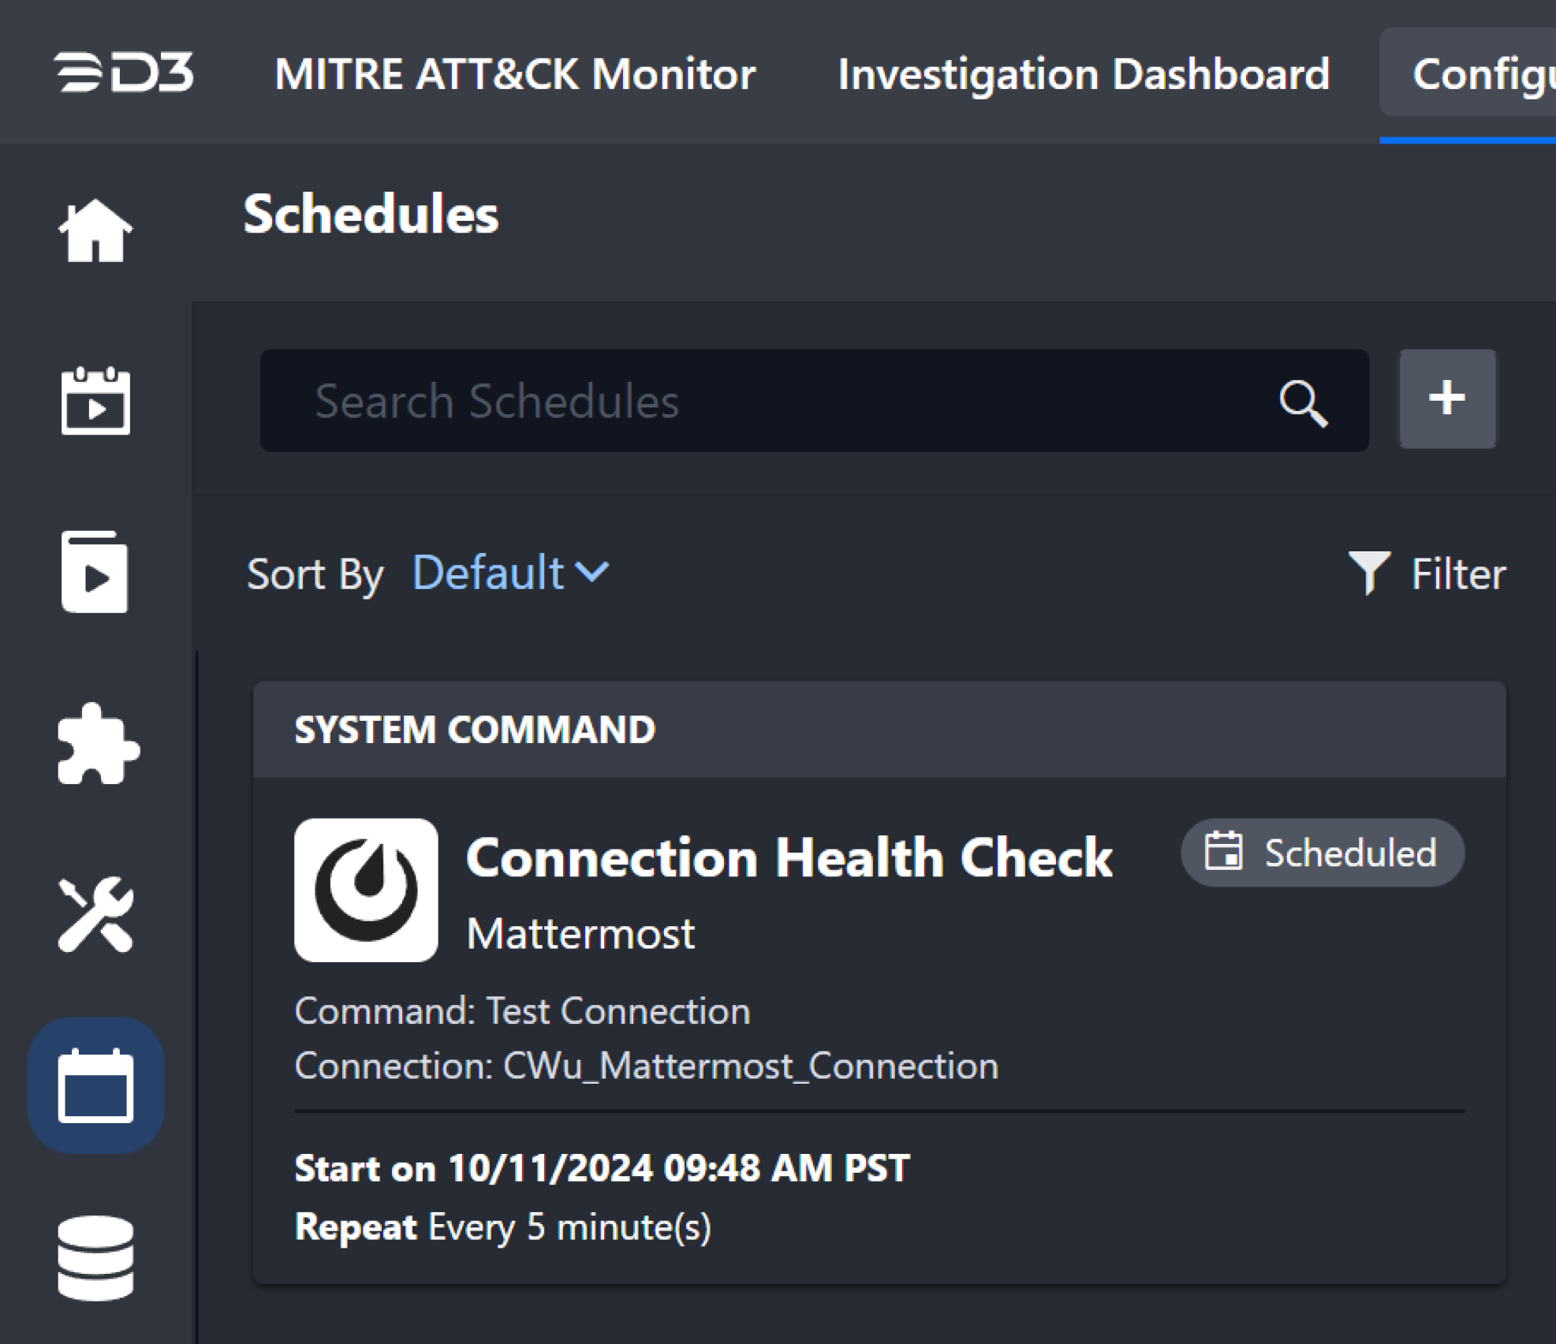Viewport: 1556px width, 1344px height.
Task: Click the magnifier search icon
Action: tap(1303, 403)
